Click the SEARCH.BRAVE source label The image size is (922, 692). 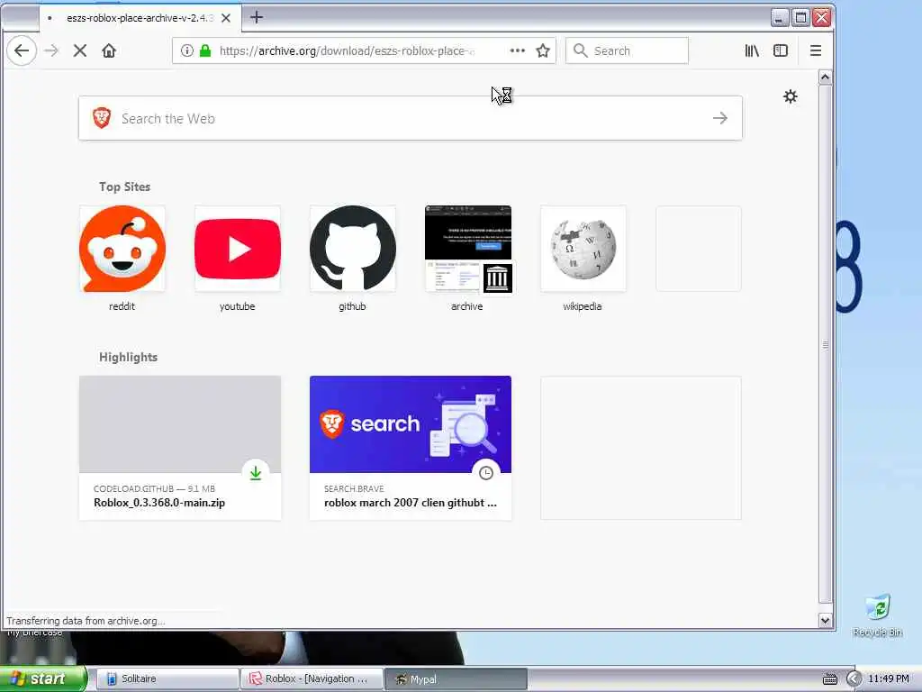(354, 488)
